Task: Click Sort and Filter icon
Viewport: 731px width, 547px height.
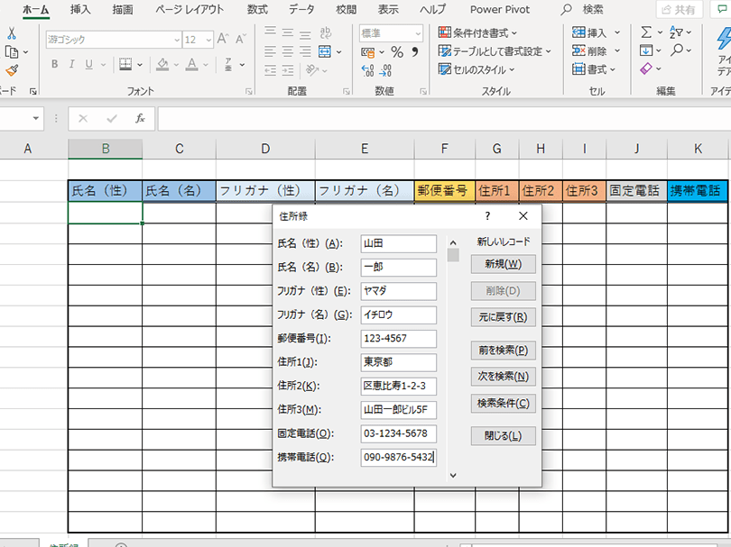Action: [676, 32]
